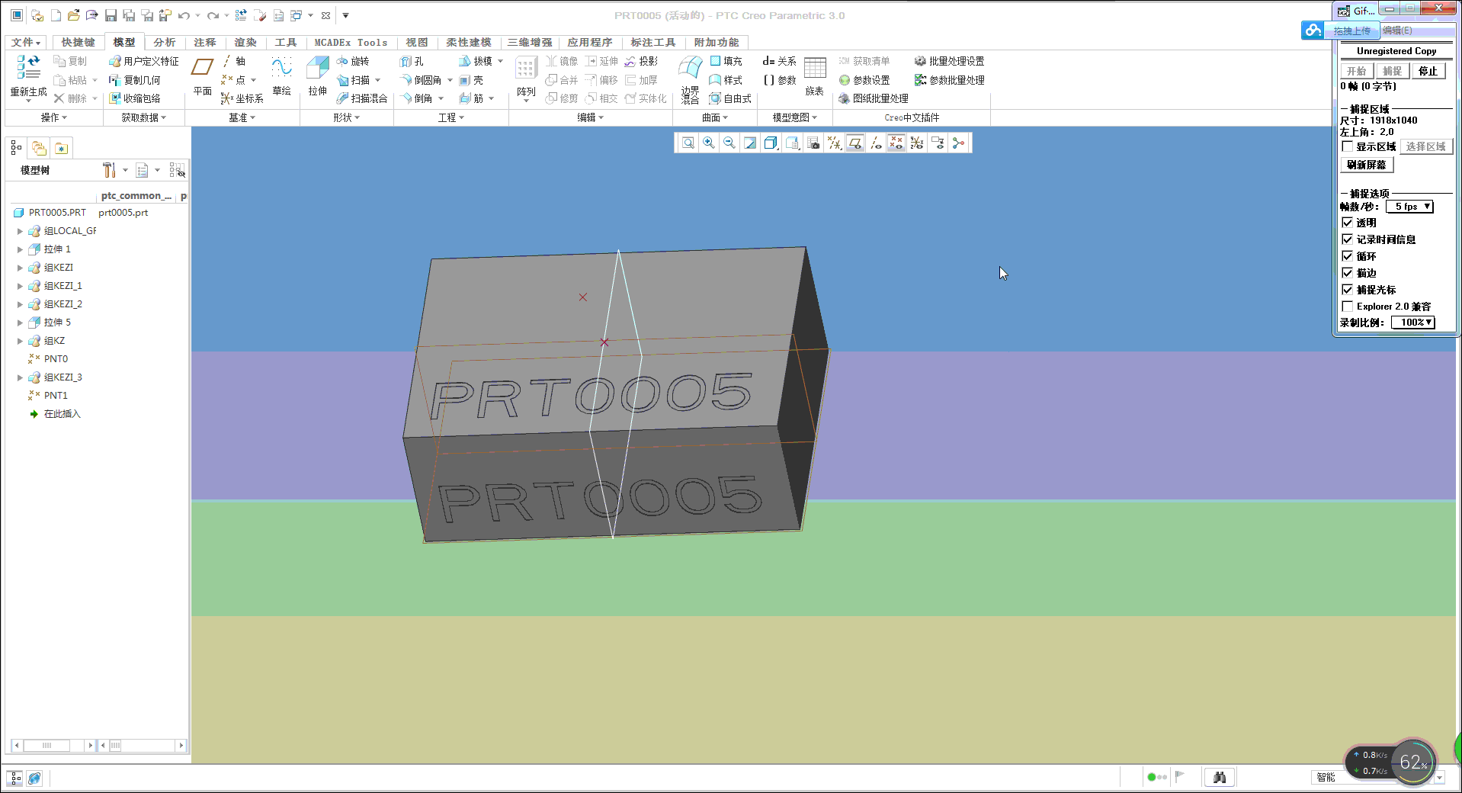
Task: Open model tree settings hammer icon
Action: click(x=109, y=170)
